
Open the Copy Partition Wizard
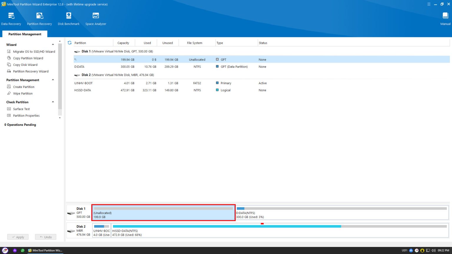point(28,58)
